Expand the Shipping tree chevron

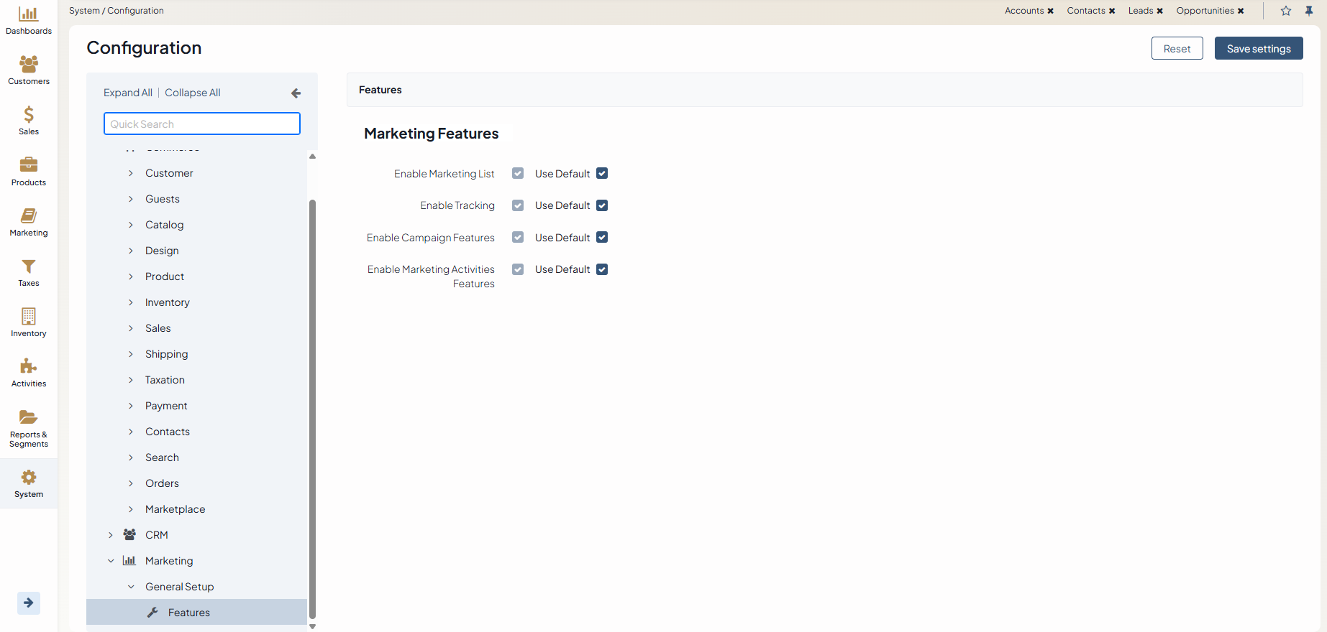(x=131, y=354)
